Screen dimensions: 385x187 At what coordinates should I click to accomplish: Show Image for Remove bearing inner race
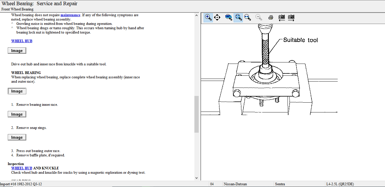pos(17,114)
